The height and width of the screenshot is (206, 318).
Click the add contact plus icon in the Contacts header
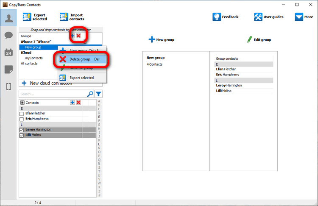pyautogui.click(x=73, y=103)
